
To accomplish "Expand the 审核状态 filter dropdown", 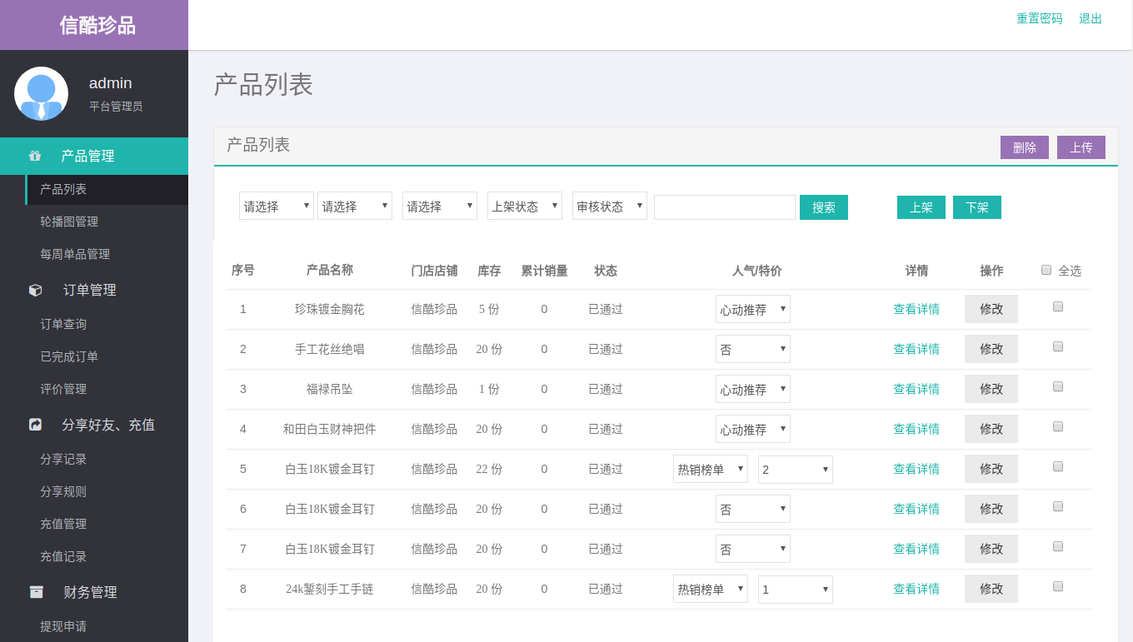I will (x=609, y=207).
